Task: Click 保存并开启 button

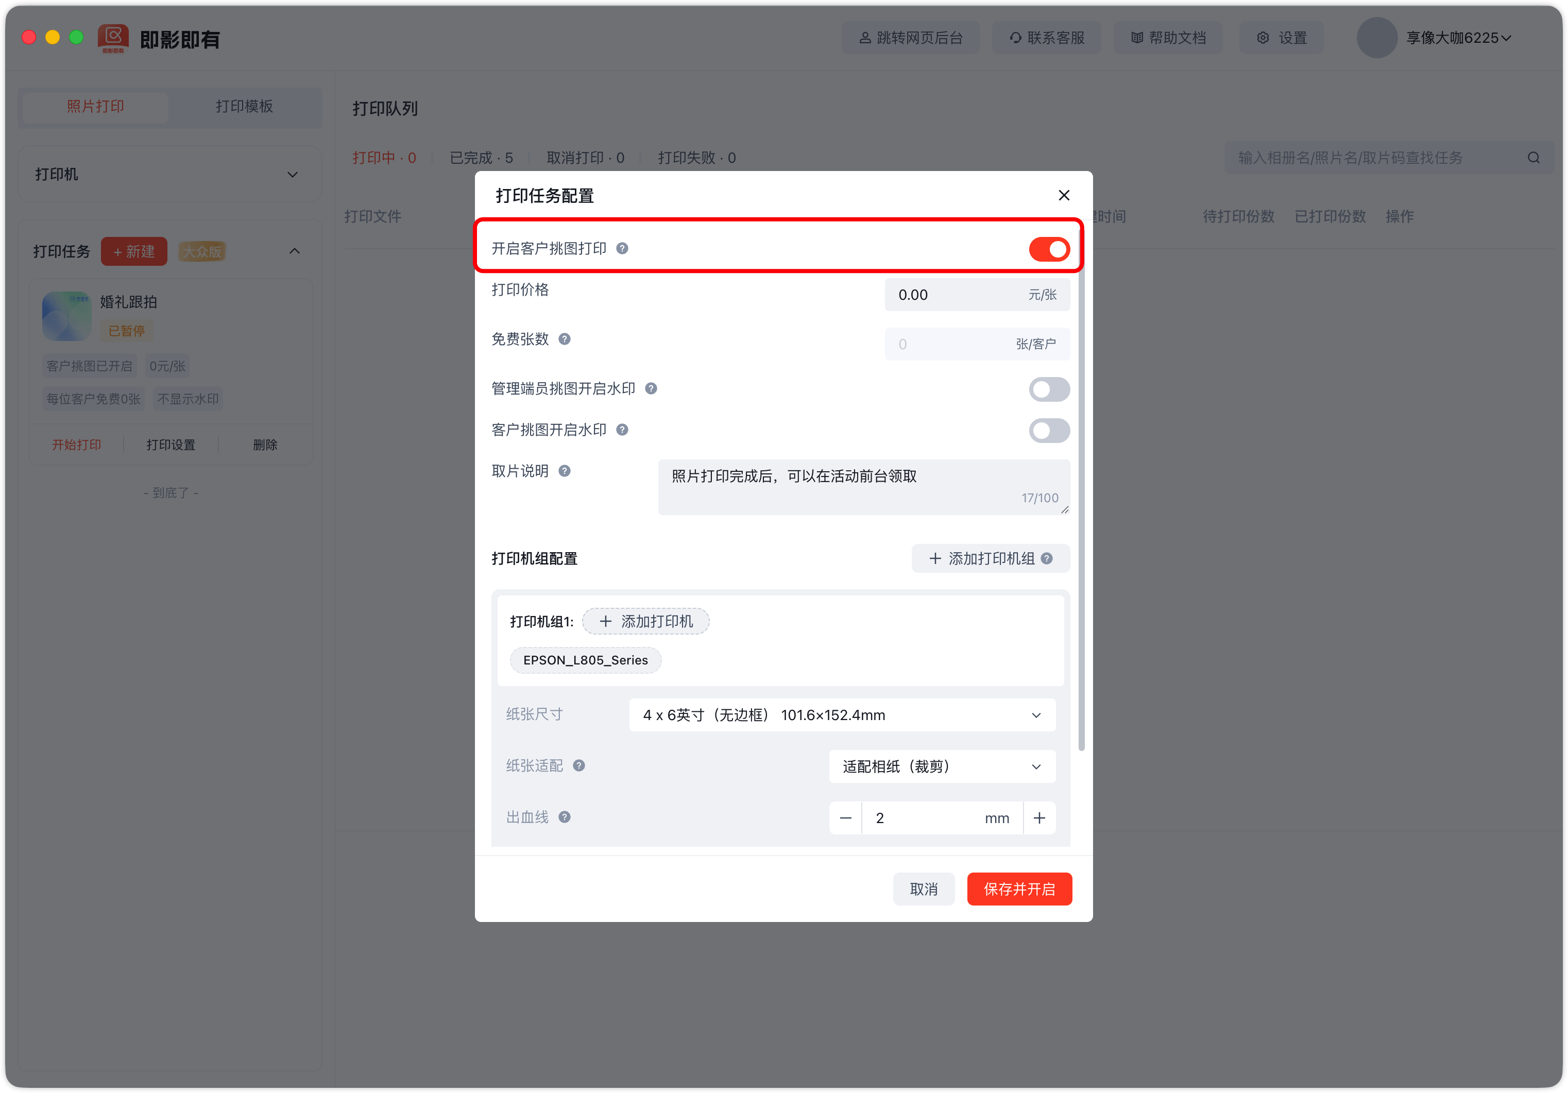Action: 1018,889
